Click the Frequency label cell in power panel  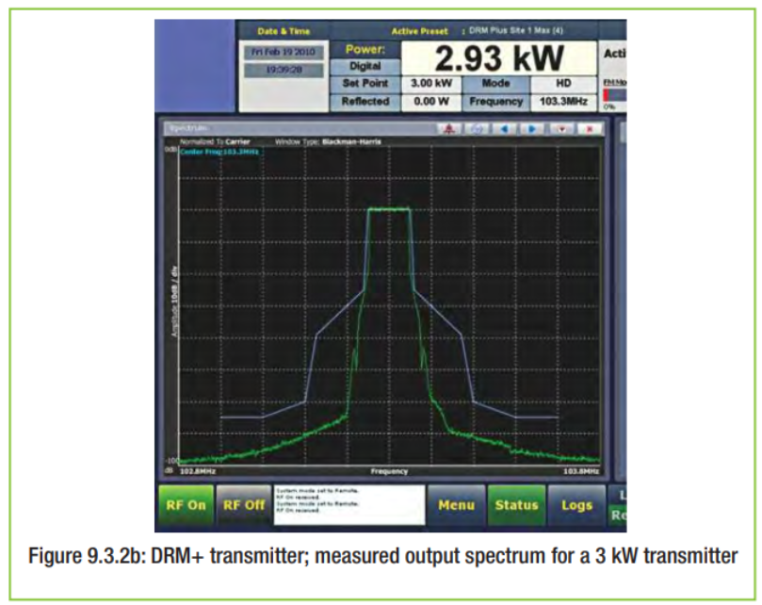tap(495, 101)
